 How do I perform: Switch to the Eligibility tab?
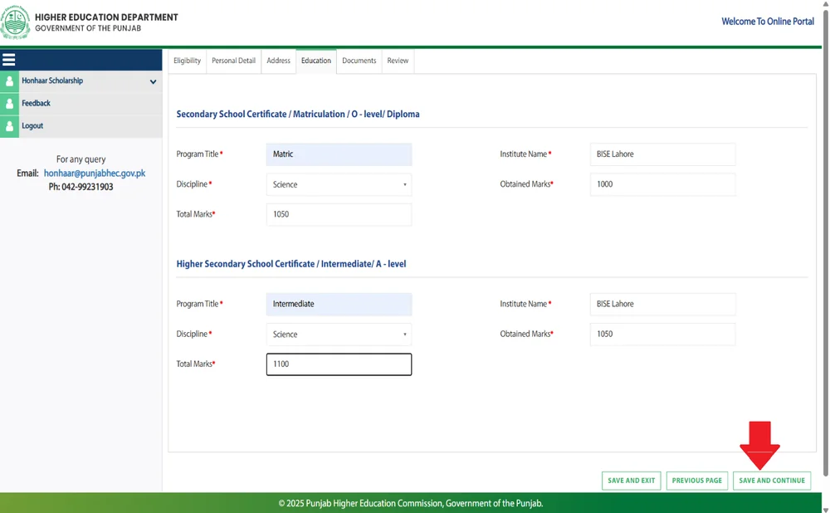[187, 61]
